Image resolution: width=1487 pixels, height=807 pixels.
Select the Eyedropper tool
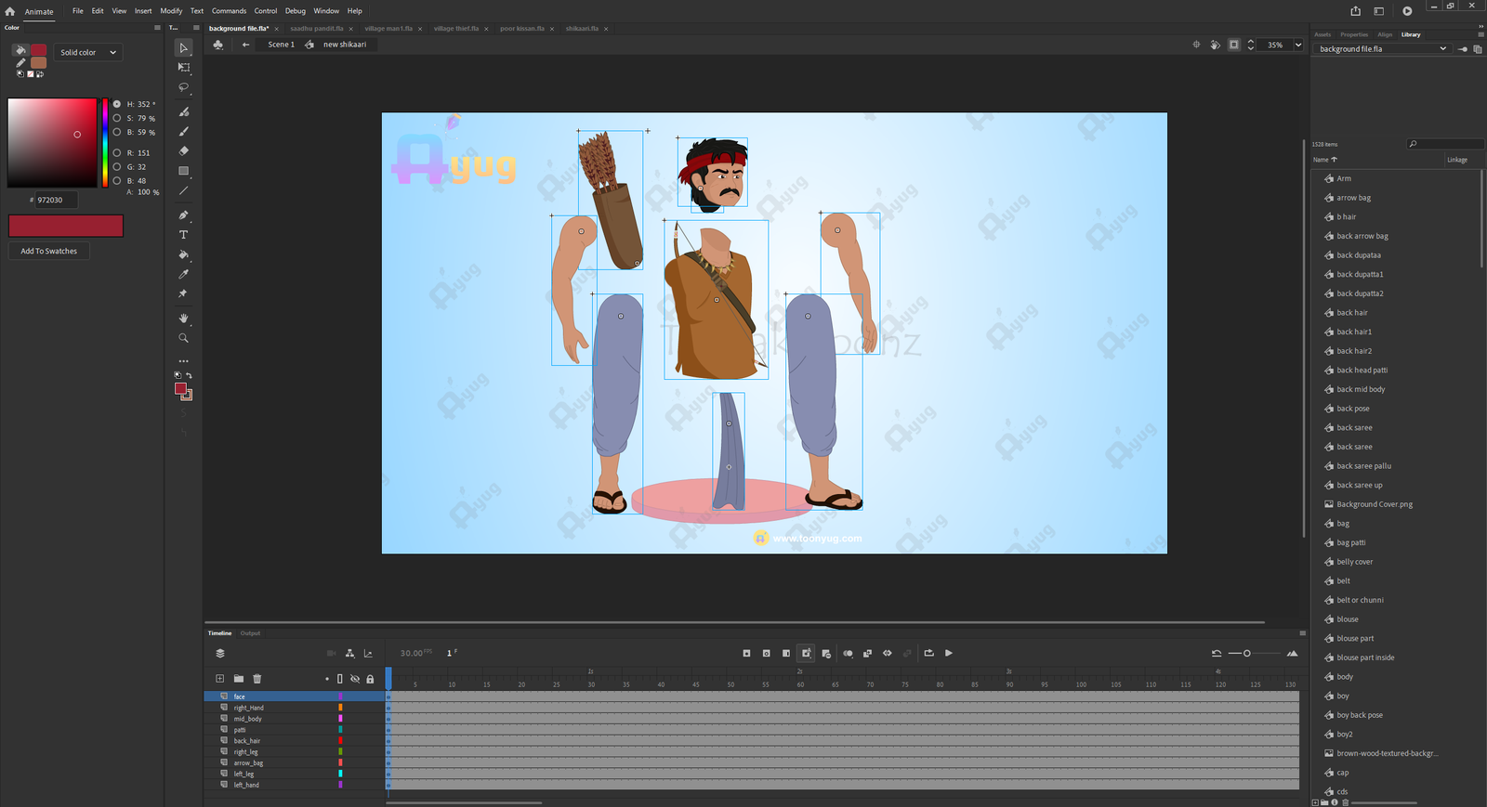[x=183, y=274]
